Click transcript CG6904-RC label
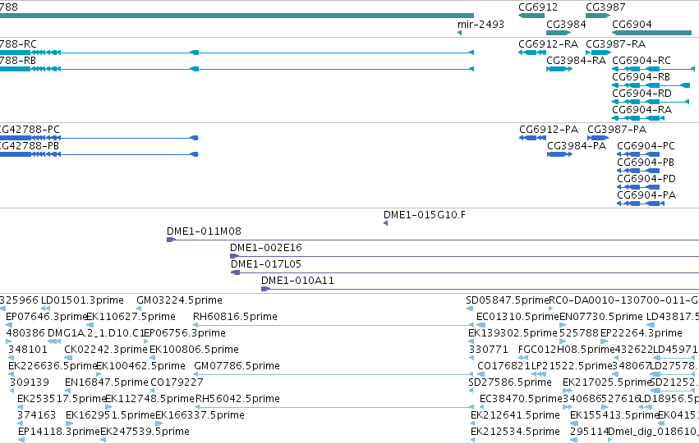The image size is (699, 444). (641, 61)
